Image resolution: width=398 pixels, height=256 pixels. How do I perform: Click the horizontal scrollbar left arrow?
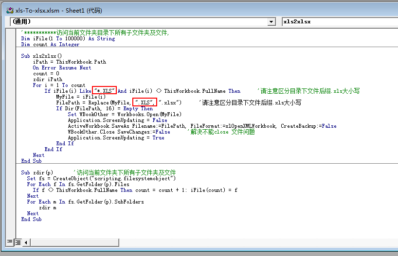click(x=26, y=242)
